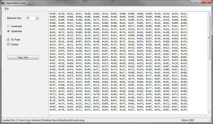Select the Uppercase radio button
The width and height of the screenshot is (213, 124).
[8, 31]
